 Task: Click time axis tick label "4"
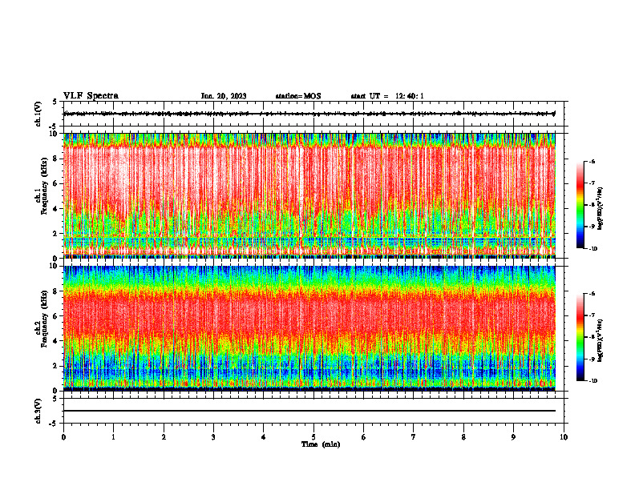pos(264,437)
